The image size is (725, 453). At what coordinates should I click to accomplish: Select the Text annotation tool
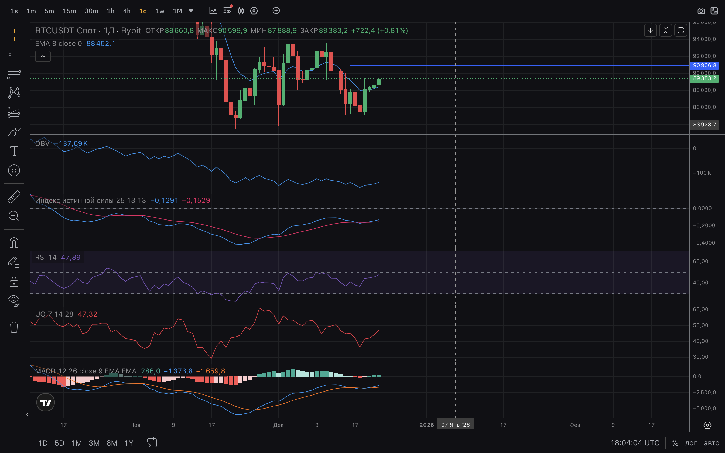tap(14, 151)
